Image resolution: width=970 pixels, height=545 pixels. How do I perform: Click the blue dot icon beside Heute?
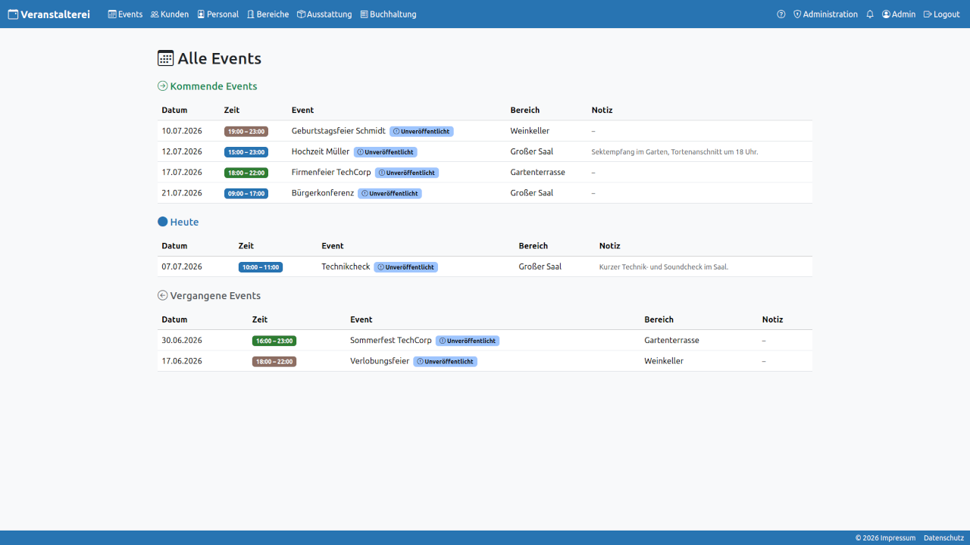point(162,222)
